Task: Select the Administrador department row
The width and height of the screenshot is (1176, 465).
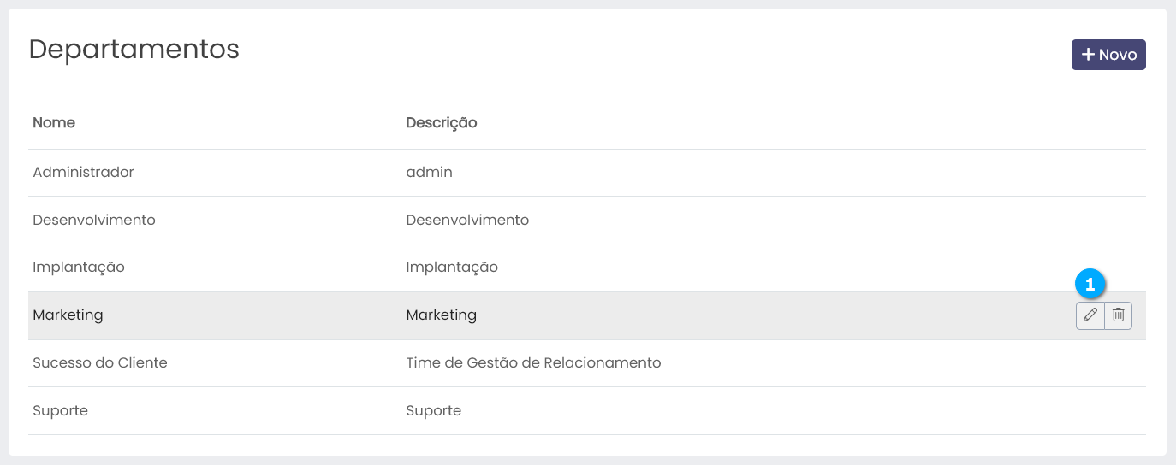Action: 83,172
